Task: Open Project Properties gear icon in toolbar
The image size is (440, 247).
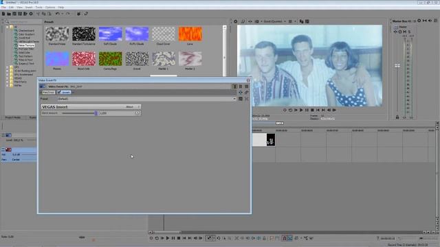Action: [x=31, y=14]
